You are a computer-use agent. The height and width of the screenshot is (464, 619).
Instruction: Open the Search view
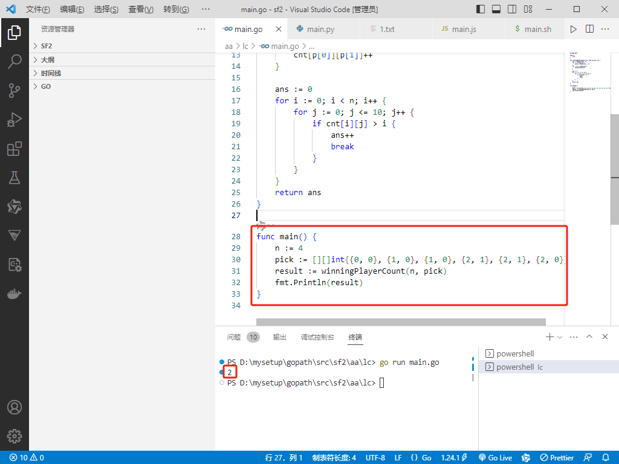coord(15,62)
